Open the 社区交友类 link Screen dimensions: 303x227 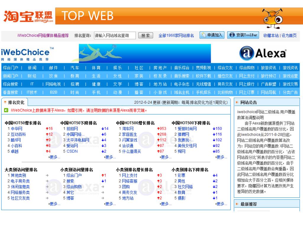point(20,198)
